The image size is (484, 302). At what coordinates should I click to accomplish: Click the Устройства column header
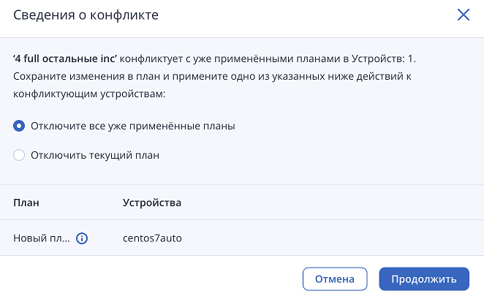pyautogui.click(x=152, y=203)
